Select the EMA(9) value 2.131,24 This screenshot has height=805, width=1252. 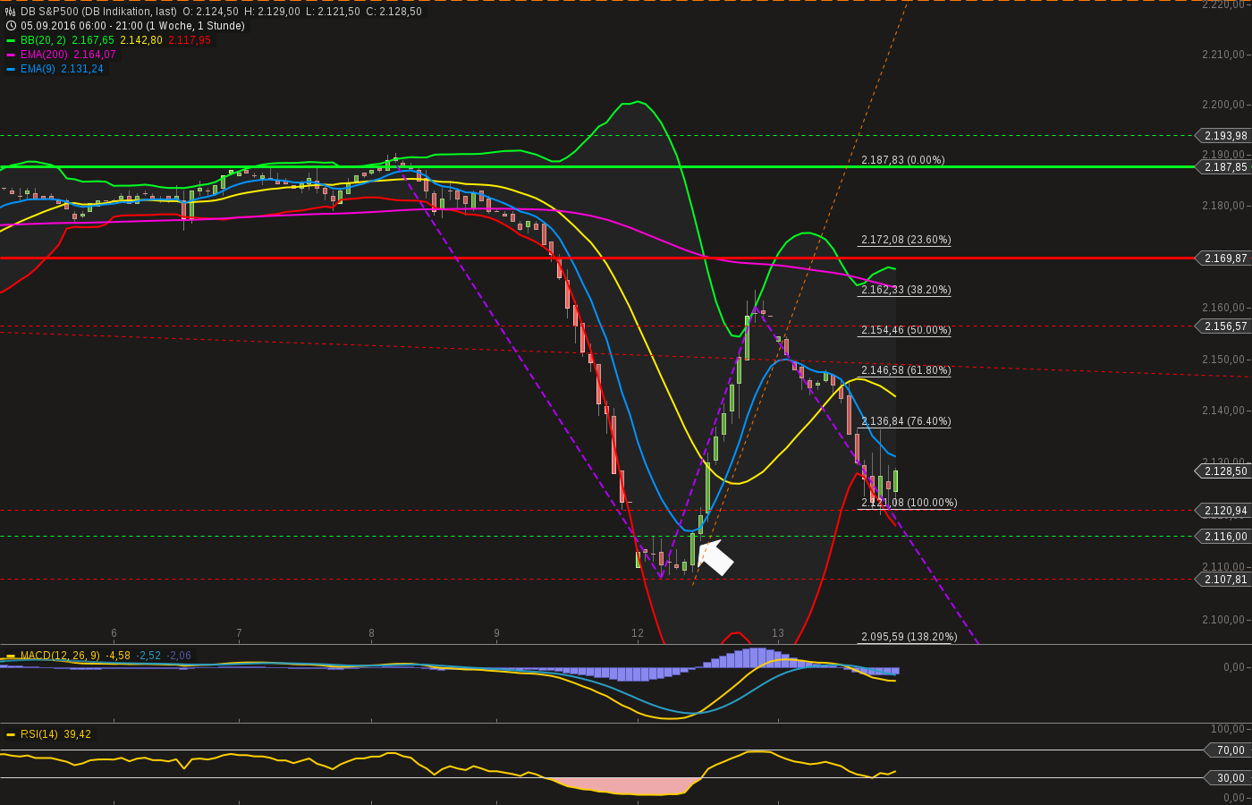click(x=82, y=69)
